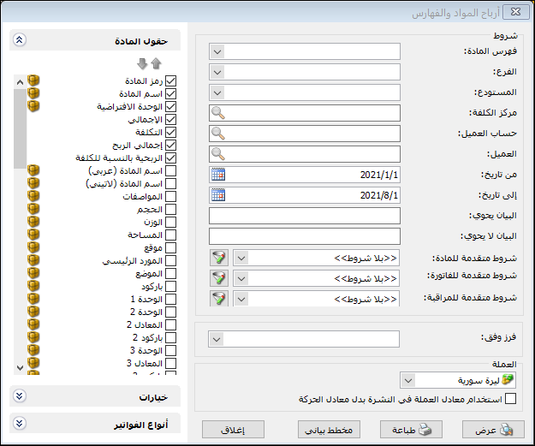Click box icon beside اسم المادة (عربي) row

(x=33, y=170)
